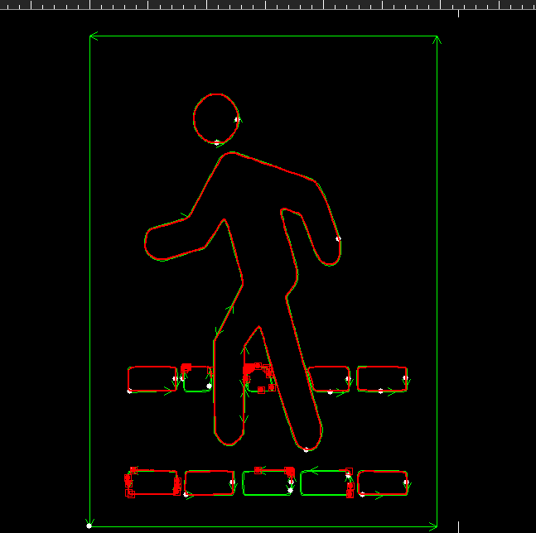
Task: Click the direction arrow at the frame's top-right corner
Action: click(x=437, y=40)
